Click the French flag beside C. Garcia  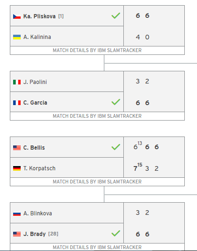coord(17,103)
